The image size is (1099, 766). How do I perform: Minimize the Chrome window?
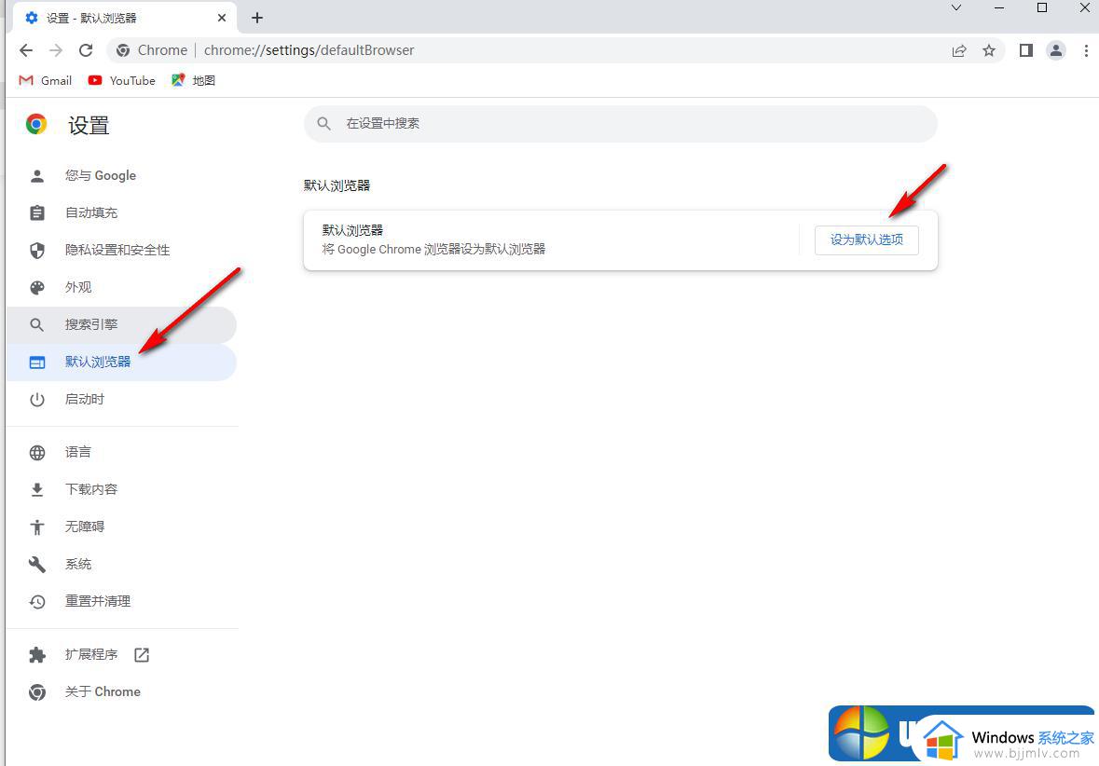click(998, 8)
